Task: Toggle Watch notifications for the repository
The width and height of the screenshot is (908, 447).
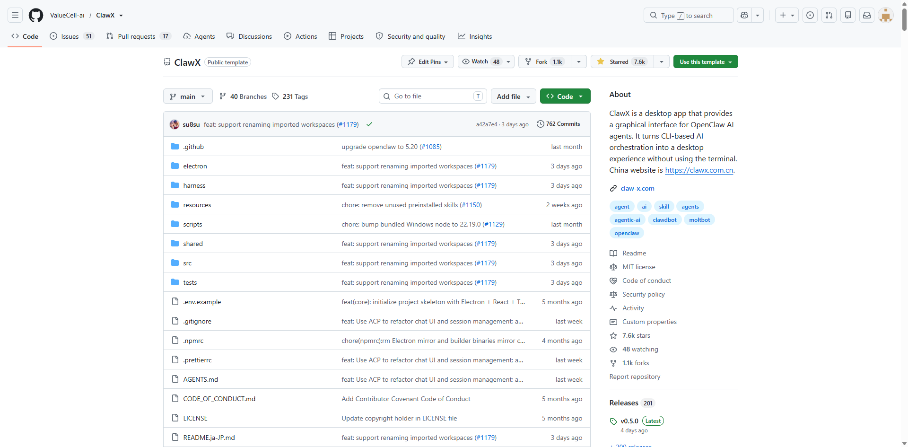Action: point(486,62)
